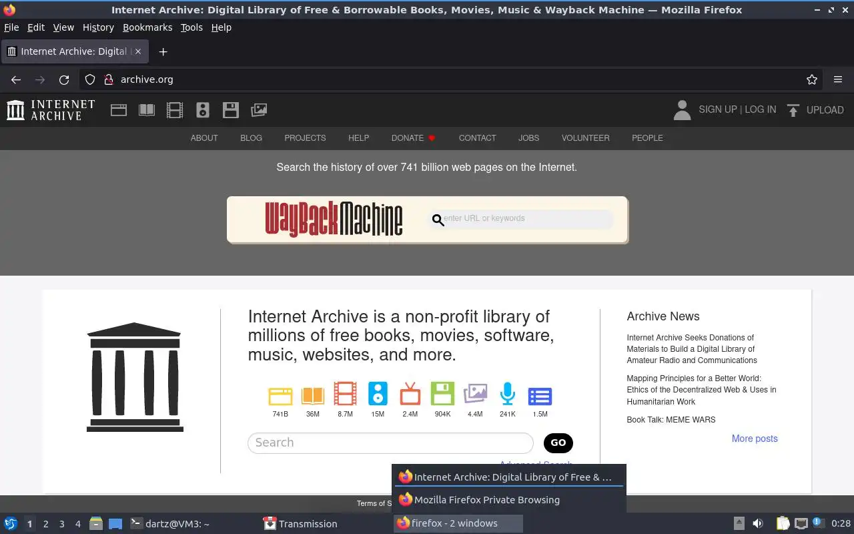Click the ABOUT link
Image resolution: width=854 pixels, height=534 pixels.
point(204,138)
